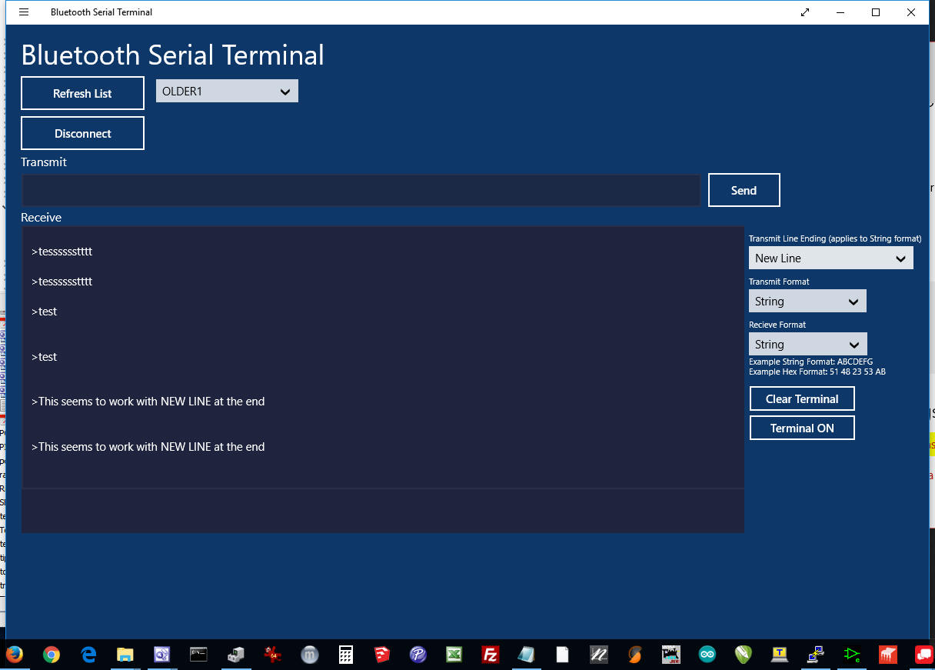The width and height of the screenshot is (935, 670).
Task: Open the Calculator taskbar icon
Action: tap(346, 654)
